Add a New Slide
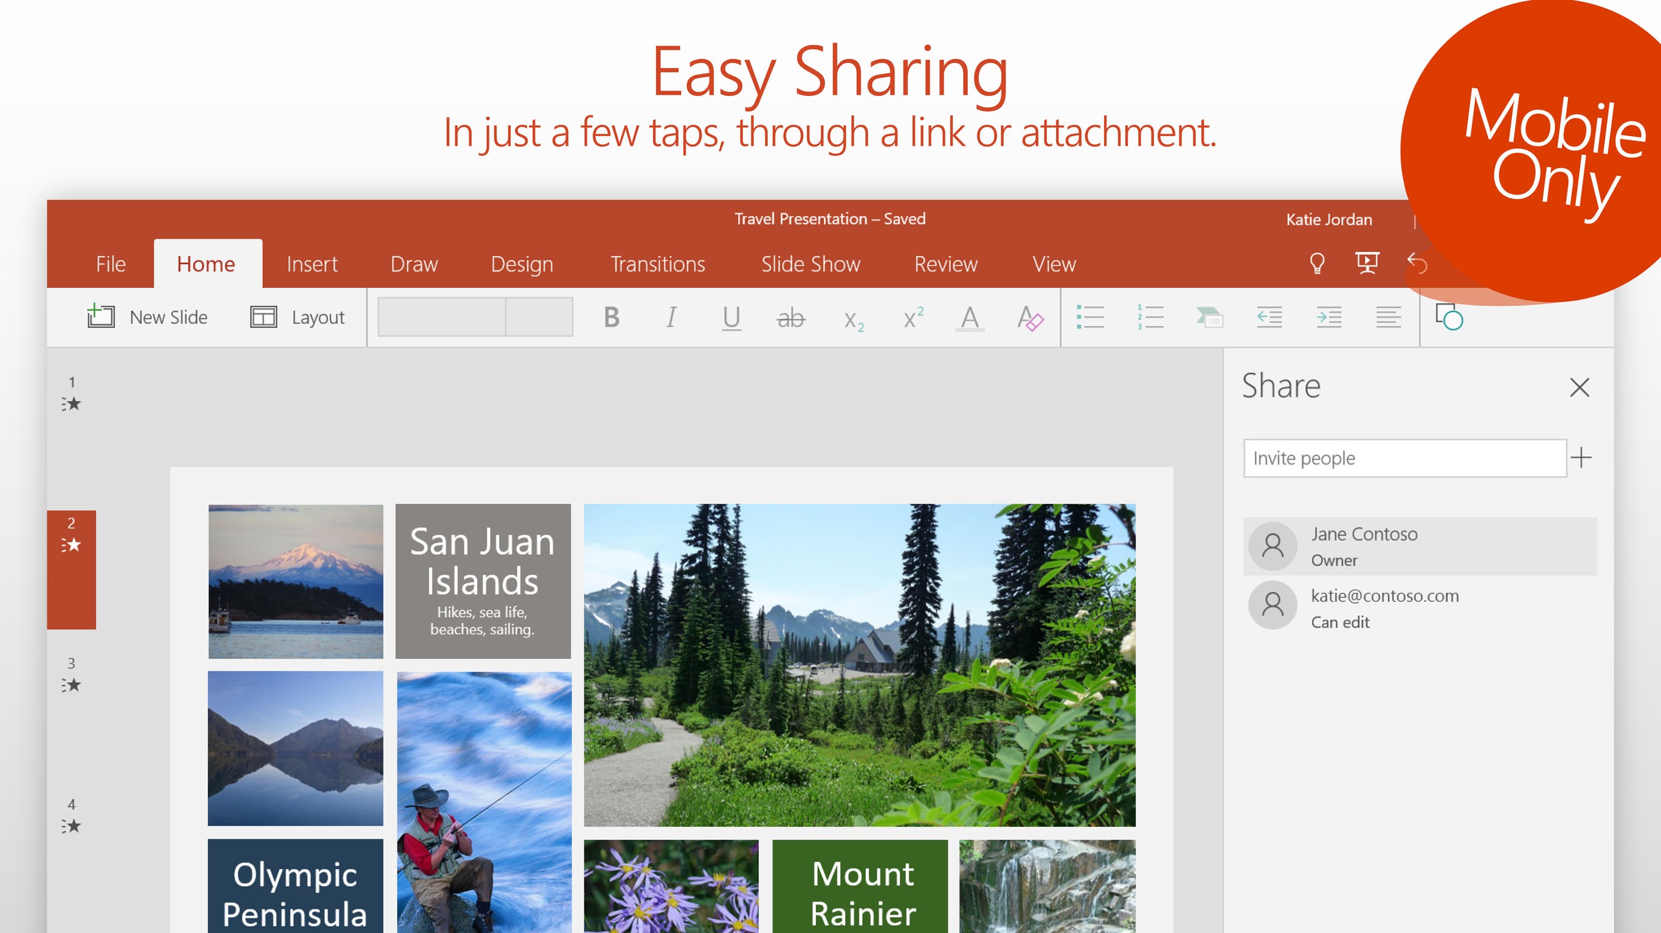This screenshot has width=1661, height=933. click(147, 317)
